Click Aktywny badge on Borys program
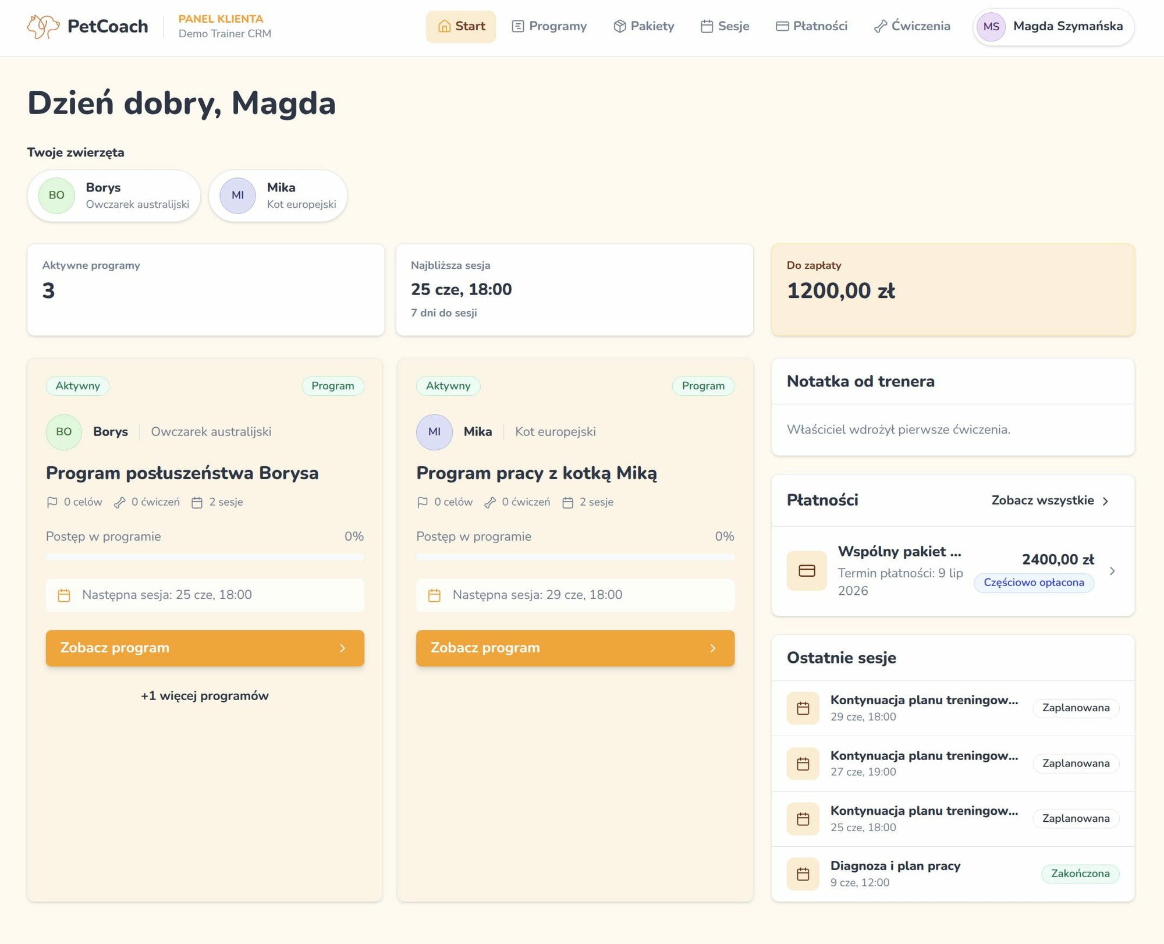Image resolution: width=1164 pixels, height=944 pixels. pyautogui.click(x=77, y=386)
